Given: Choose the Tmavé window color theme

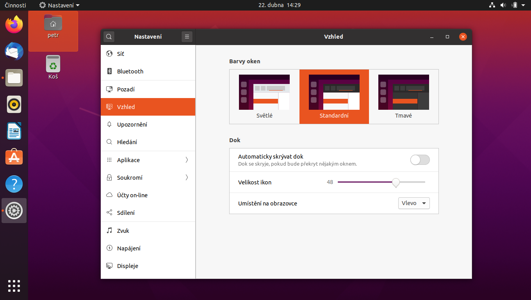Looking at the screenshot, I should click(x=404, y=97).
